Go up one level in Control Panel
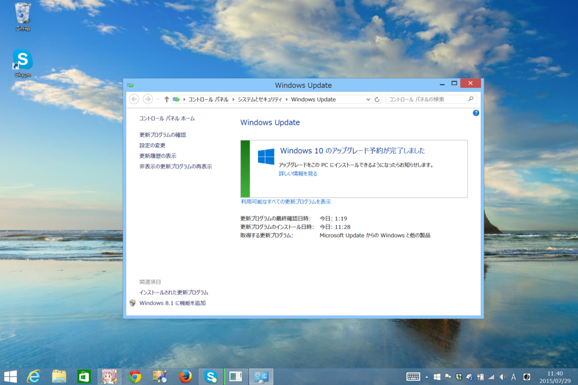The image size is (578, 385). pos(167,99)
